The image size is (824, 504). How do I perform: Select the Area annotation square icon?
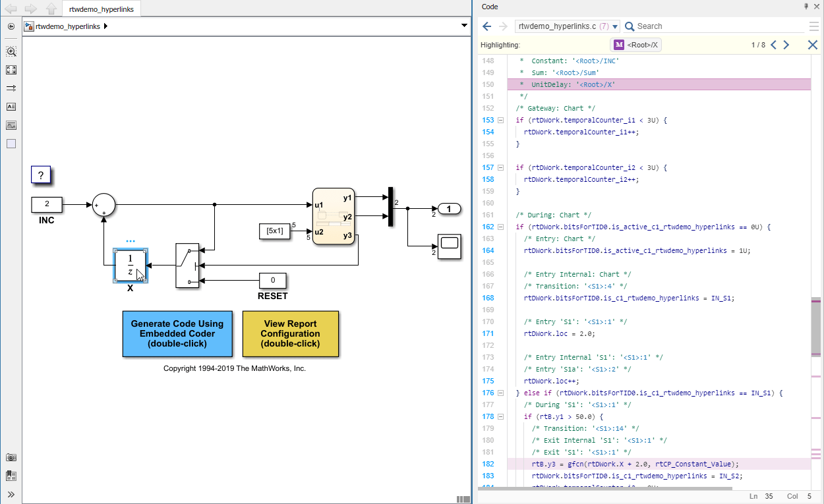coord(11,143)
